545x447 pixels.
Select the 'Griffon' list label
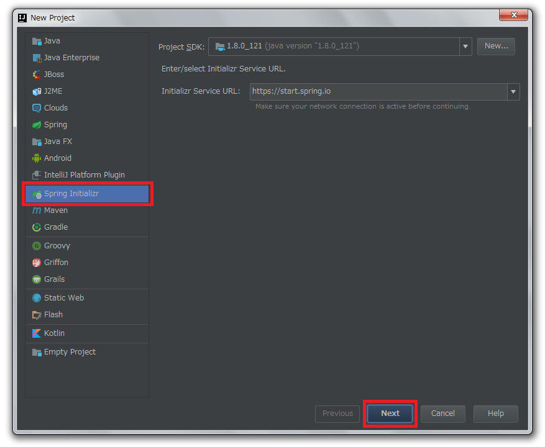pos(56,263)
